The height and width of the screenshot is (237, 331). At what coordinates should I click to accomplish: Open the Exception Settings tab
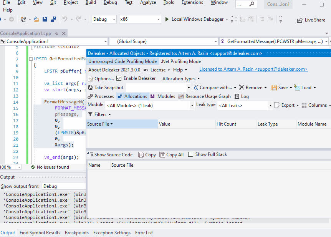click(112, 233)
